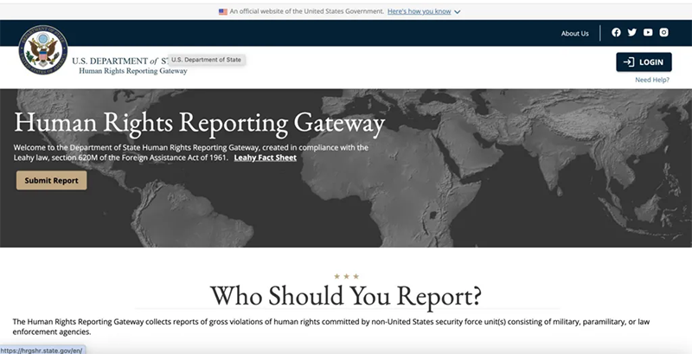Click the U.S. Department of State title
The width and height of the screenshot is (692, 354).
[x=117, y=60]
